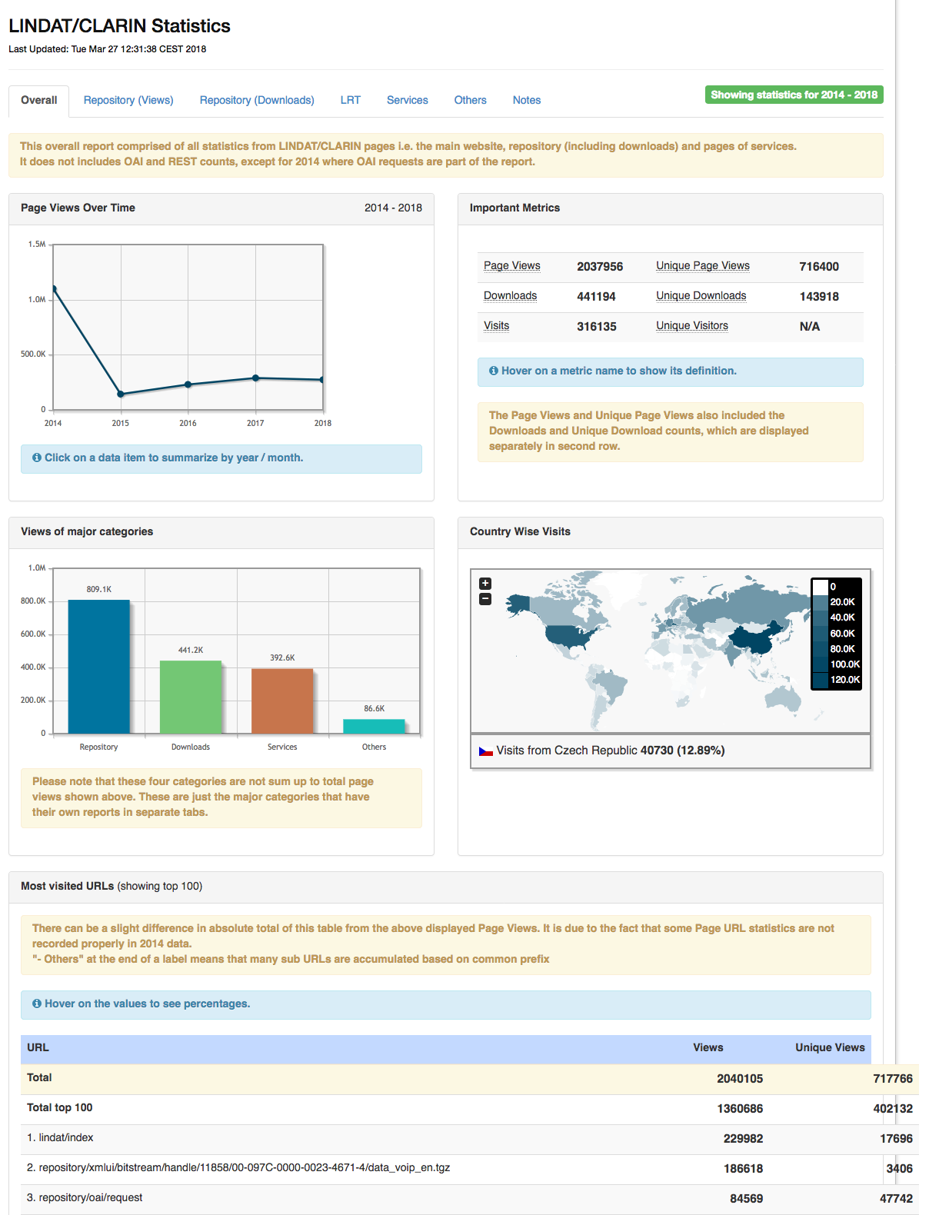Image resolution: width=929 pixels, height=1215 pixels.
Task: Select the 2016 data point on line chart
Action: (188, 384)
